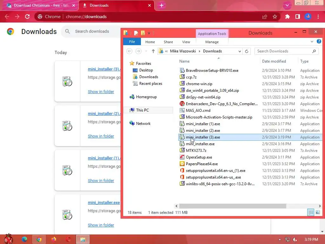The height and width of the screenshot is (244, 325).
Task: Open Chrome tab search dropdown
Action: point(287,5)
